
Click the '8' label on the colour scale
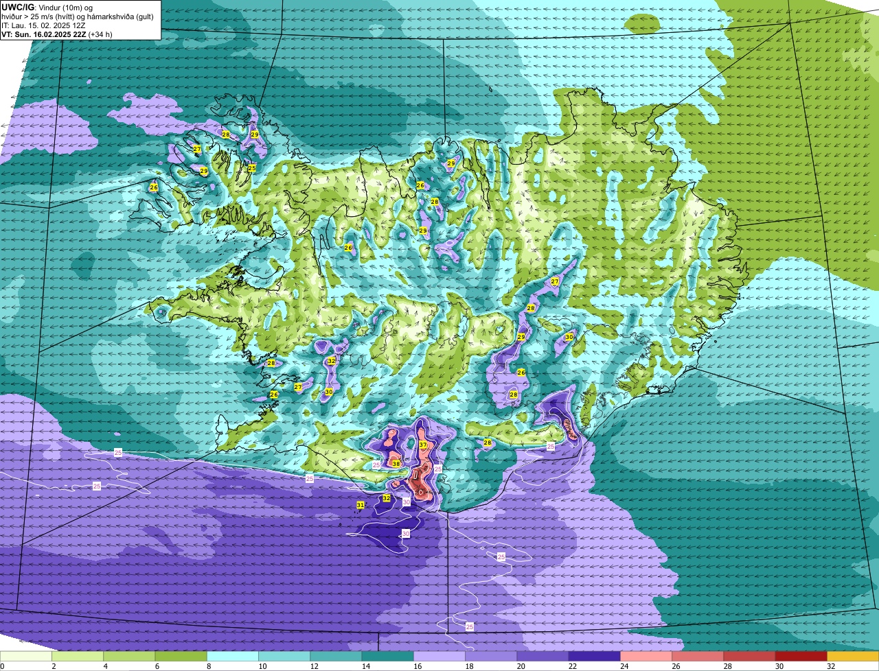(x=207, y=666)
